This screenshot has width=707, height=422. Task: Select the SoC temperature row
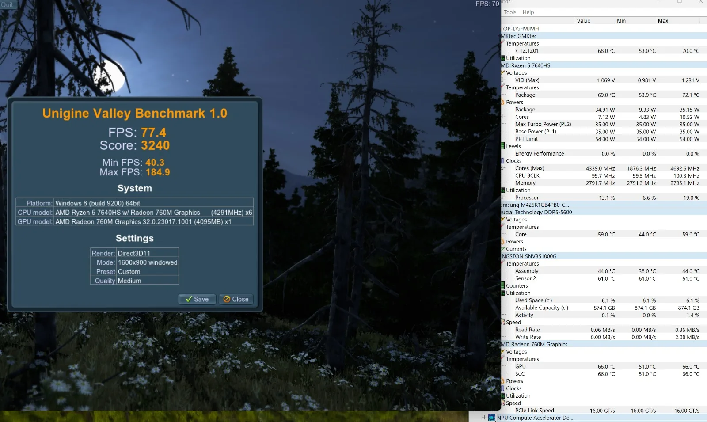pyautogui.click(x=604, y=374)
